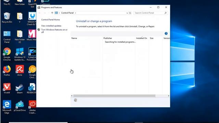Image resolution: width=219 pixels, height=123 pixels.
Task: Click the program icon in the details pane
Action: point(75,100)
